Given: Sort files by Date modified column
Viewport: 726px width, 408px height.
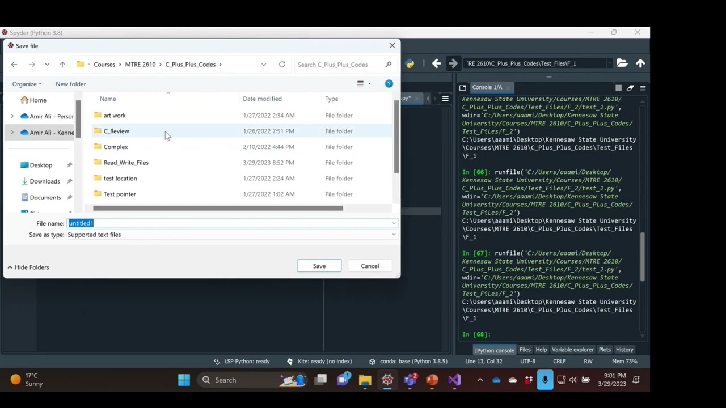Looking at the screenshot, I should pos(262,99).
